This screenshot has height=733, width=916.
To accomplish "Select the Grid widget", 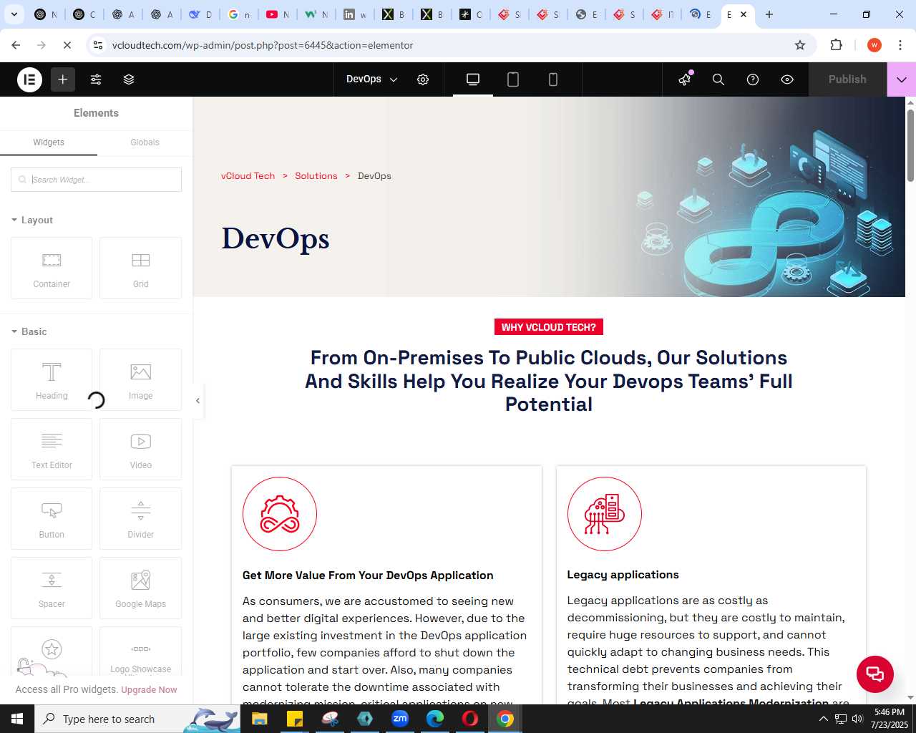I will coord(141,268).
